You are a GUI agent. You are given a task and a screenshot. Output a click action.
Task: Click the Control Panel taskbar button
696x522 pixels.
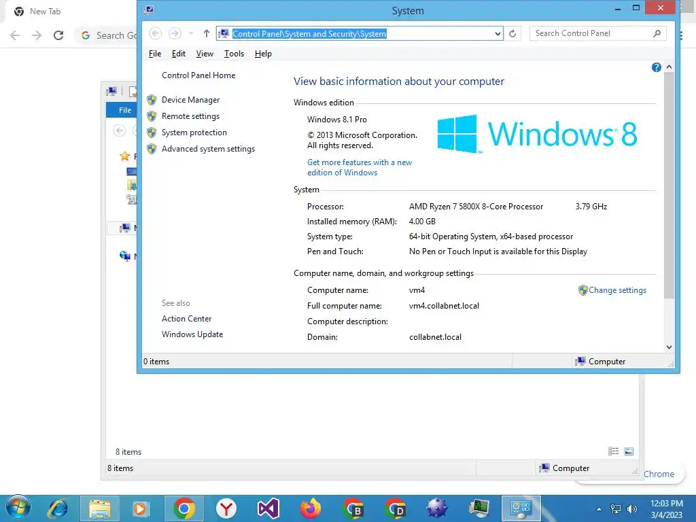click(521, 508)
